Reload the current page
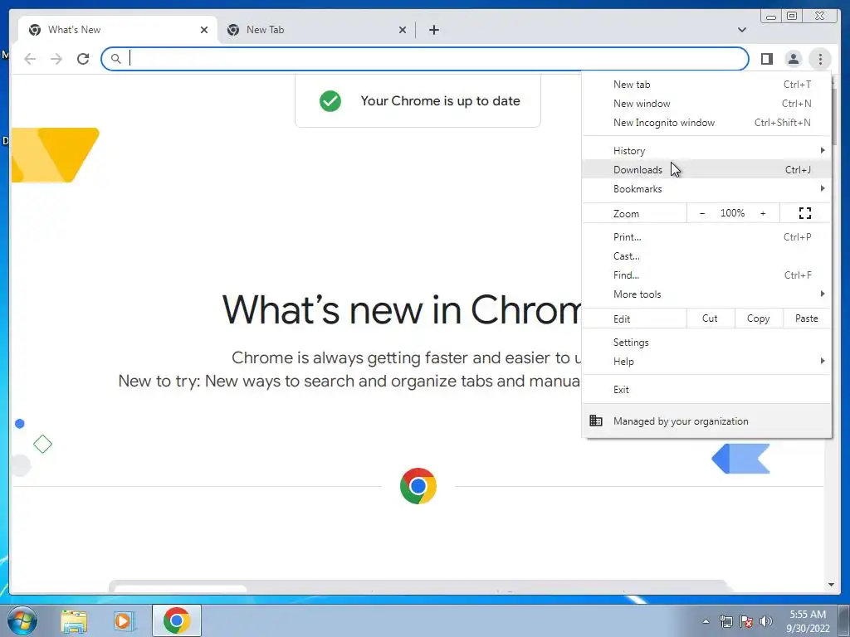Image resolution: width=850 pixels, height=637 pixels. point(83,59)
